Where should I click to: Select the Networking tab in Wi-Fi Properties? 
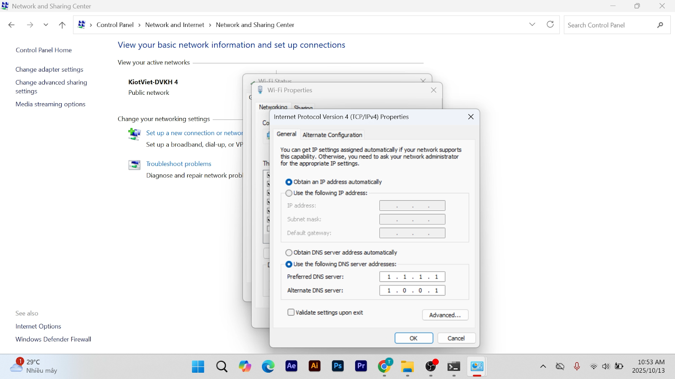pyautogui.click(x=273, y=107)
